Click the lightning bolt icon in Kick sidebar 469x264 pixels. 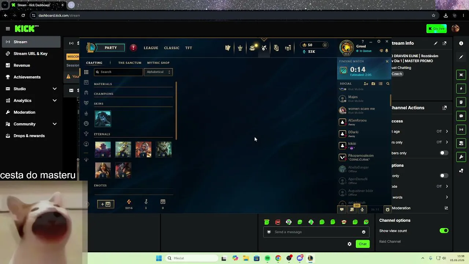(461, 89)
